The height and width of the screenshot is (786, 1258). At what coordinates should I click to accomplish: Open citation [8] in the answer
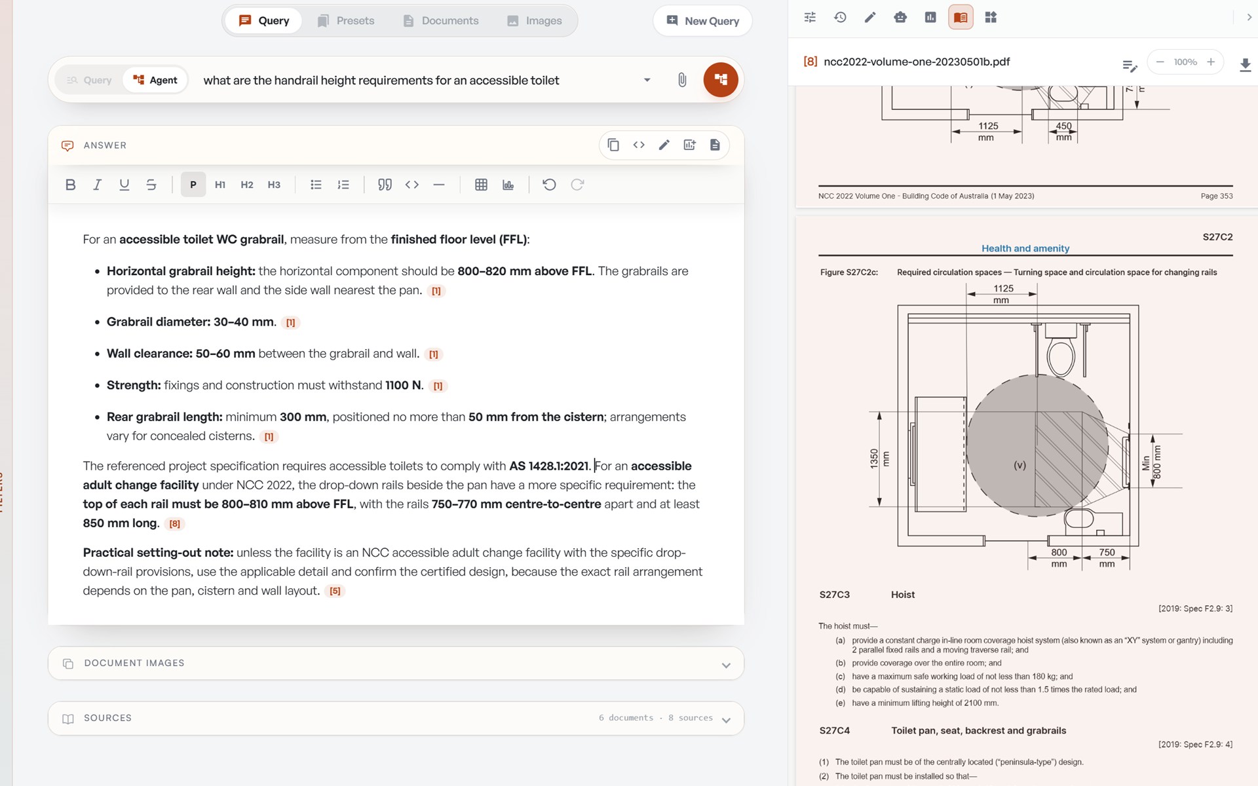tap(175, 523)
